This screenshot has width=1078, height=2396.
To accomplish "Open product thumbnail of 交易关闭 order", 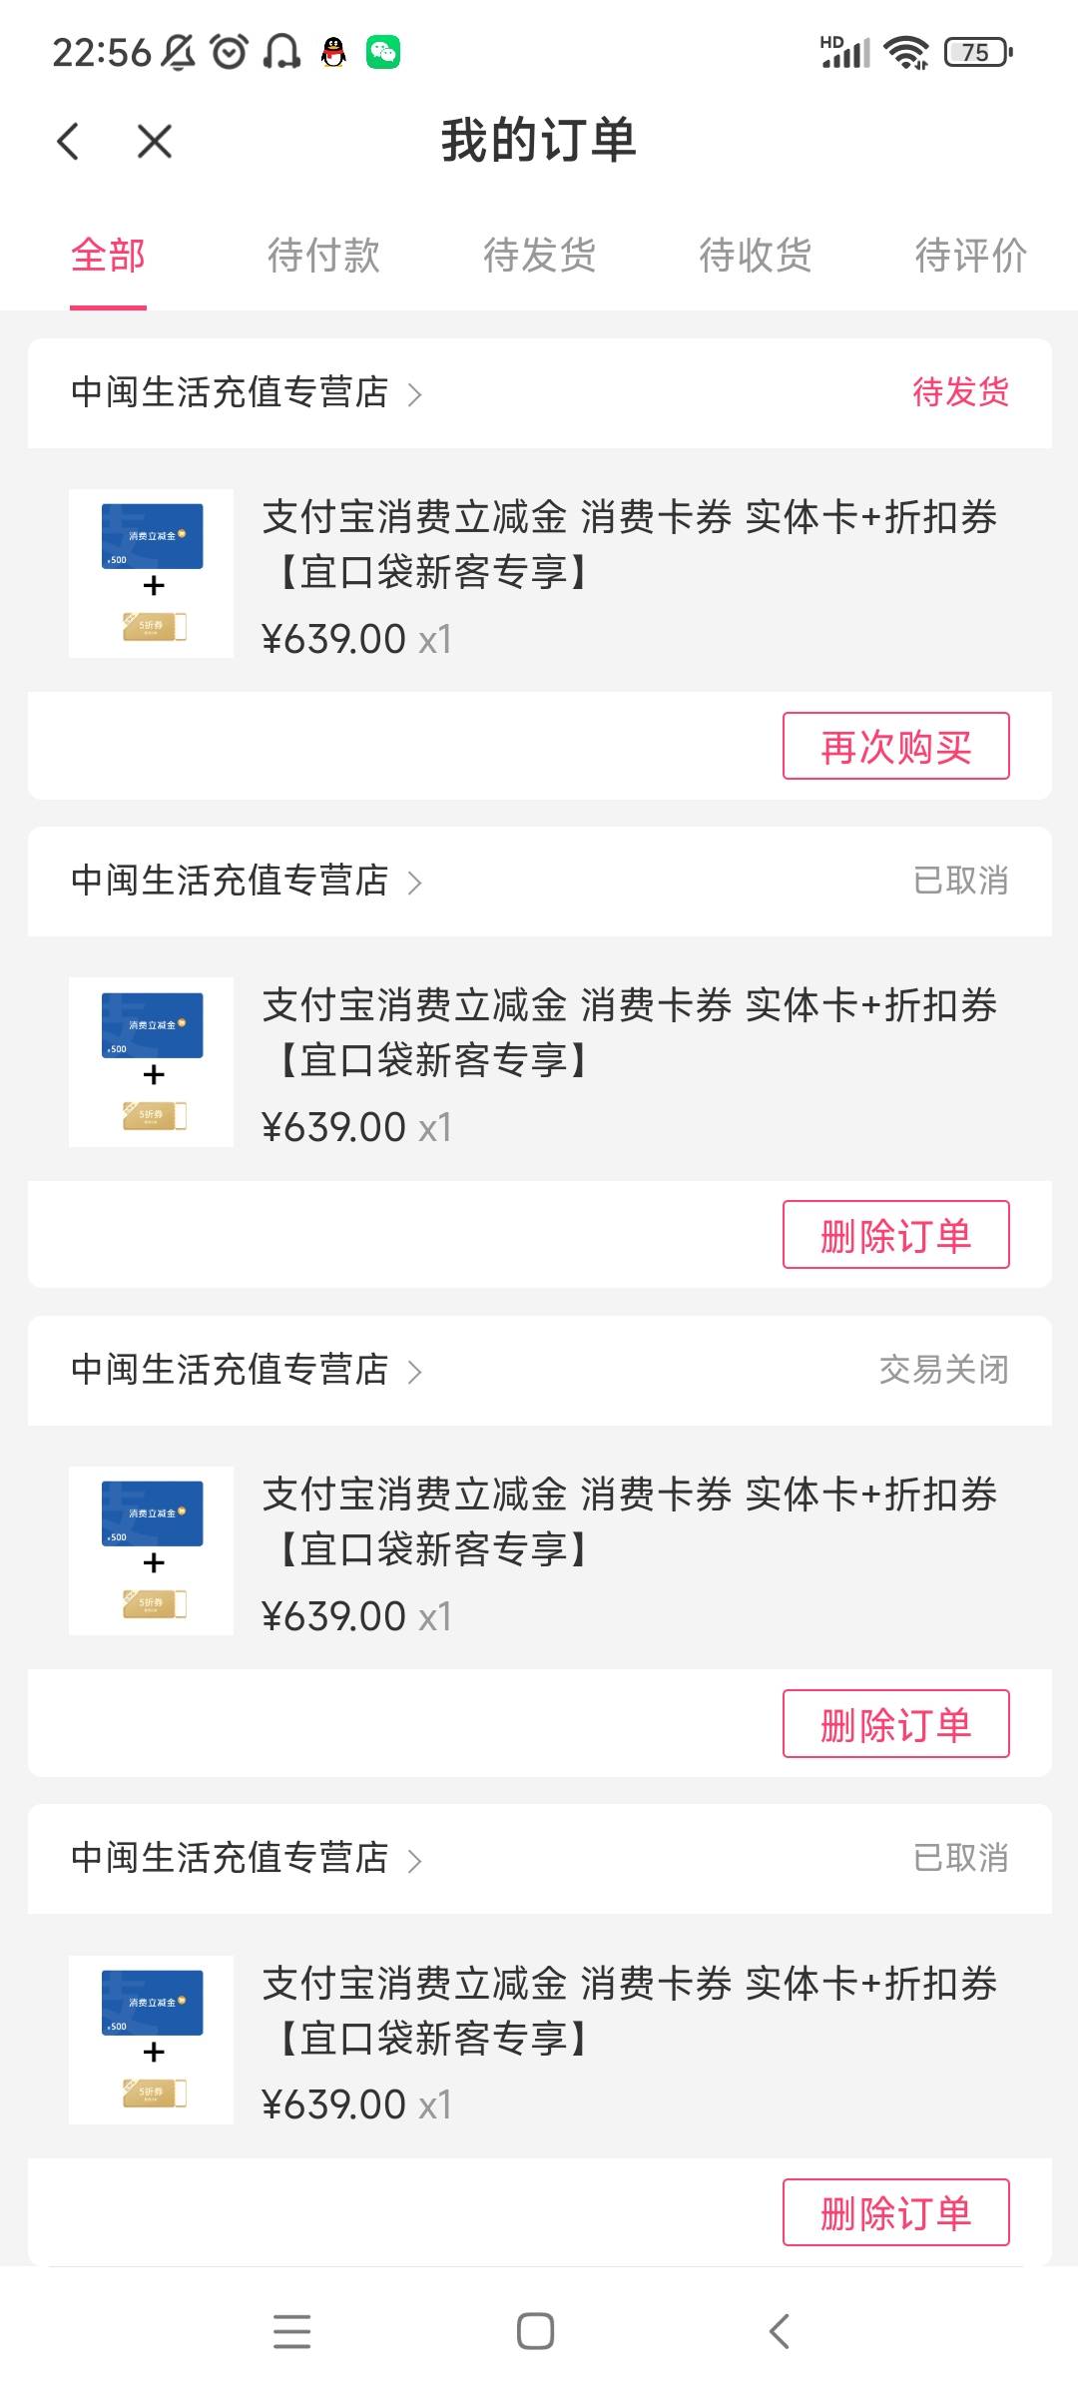I will pos(151,1550).
